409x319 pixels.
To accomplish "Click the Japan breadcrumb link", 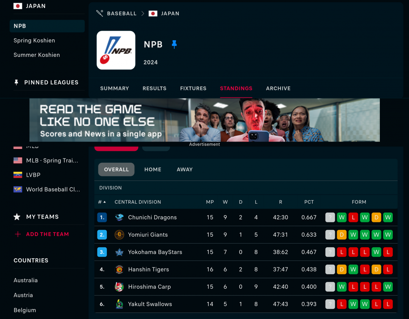I will tap(170, 14).
